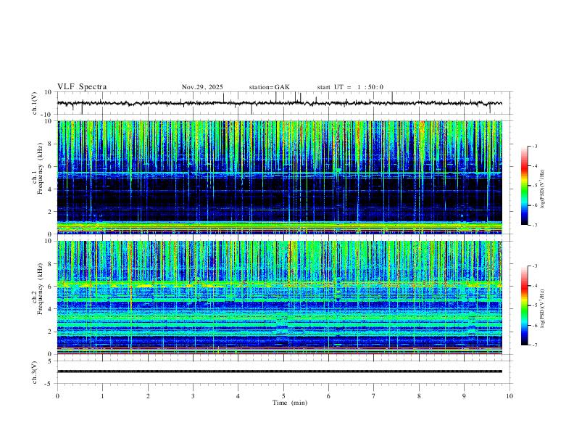Viewport: 574px width, 444px height.
Task: Click the ch.1 PSD color bar
Action: point(524,186)
